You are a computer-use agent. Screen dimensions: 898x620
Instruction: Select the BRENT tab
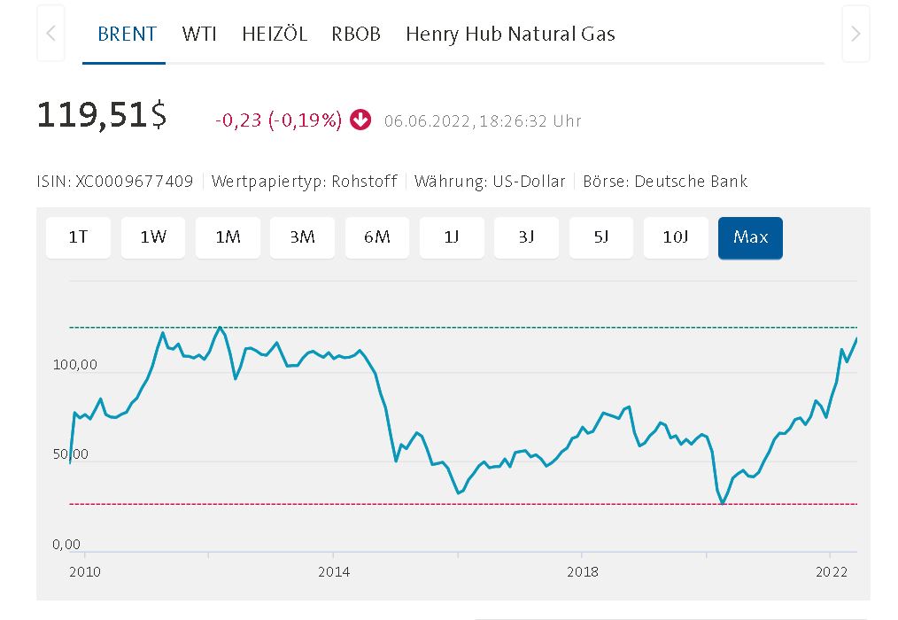(x=127, y=35)
